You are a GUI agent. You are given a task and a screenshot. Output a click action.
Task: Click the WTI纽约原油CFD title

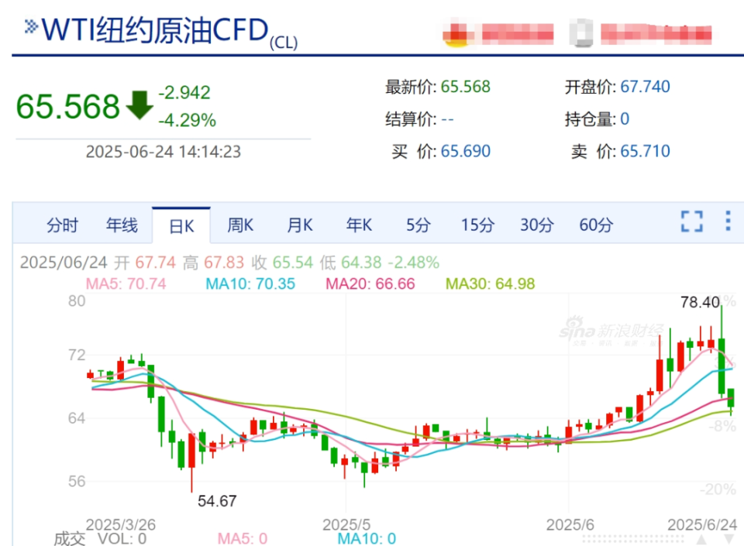(155, 30)
